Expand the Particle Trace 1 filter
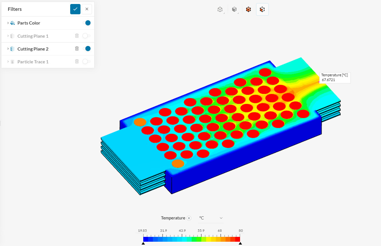 point(8,62)
